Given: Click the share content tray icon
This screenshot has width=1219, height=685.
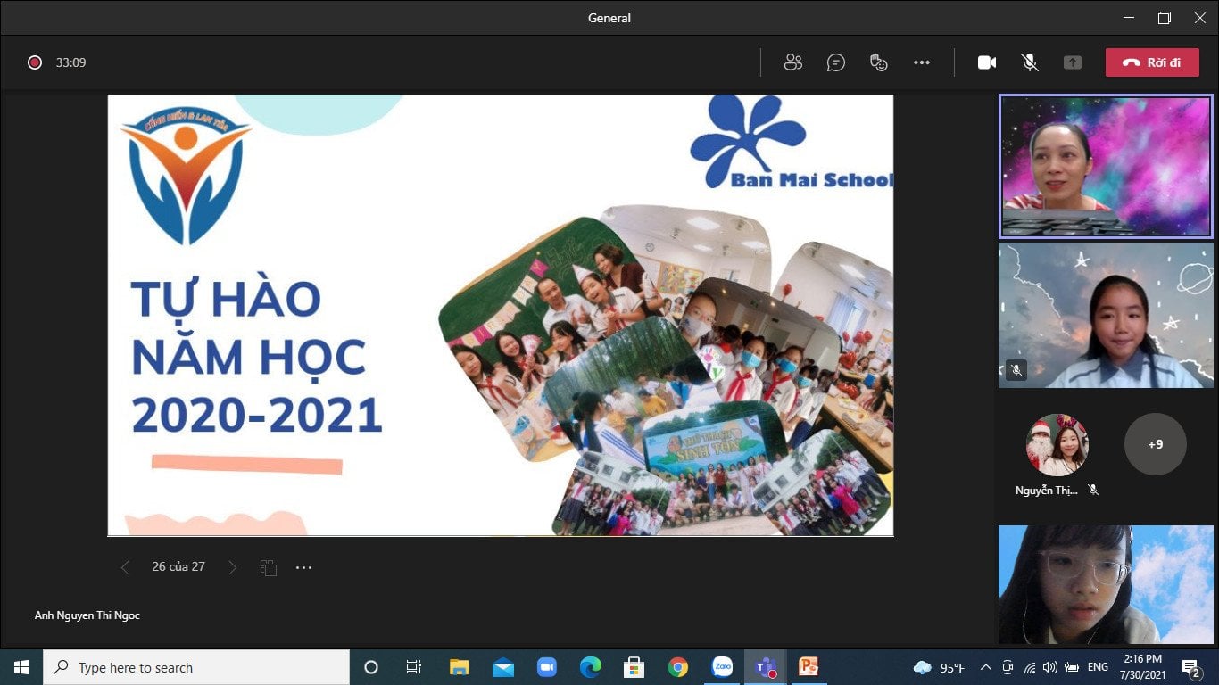Looking at the screenshot, I should coord(1073,62).
